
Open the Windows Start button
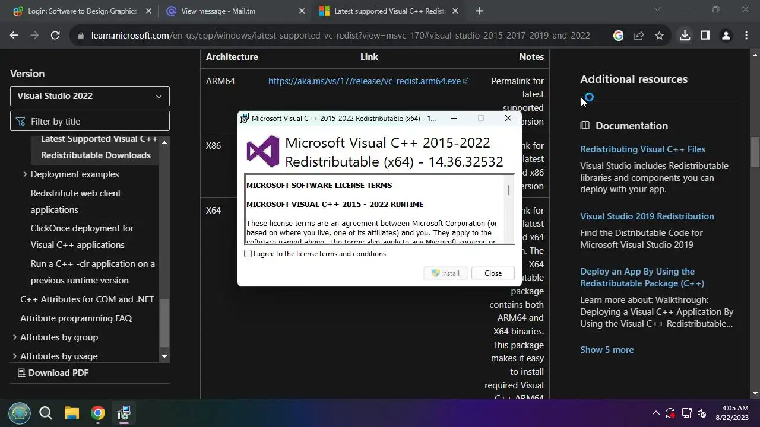tap(20, 413)
